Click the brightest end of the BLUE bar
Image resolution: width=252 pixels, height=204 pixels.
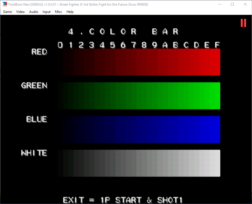tap(217, 130)
